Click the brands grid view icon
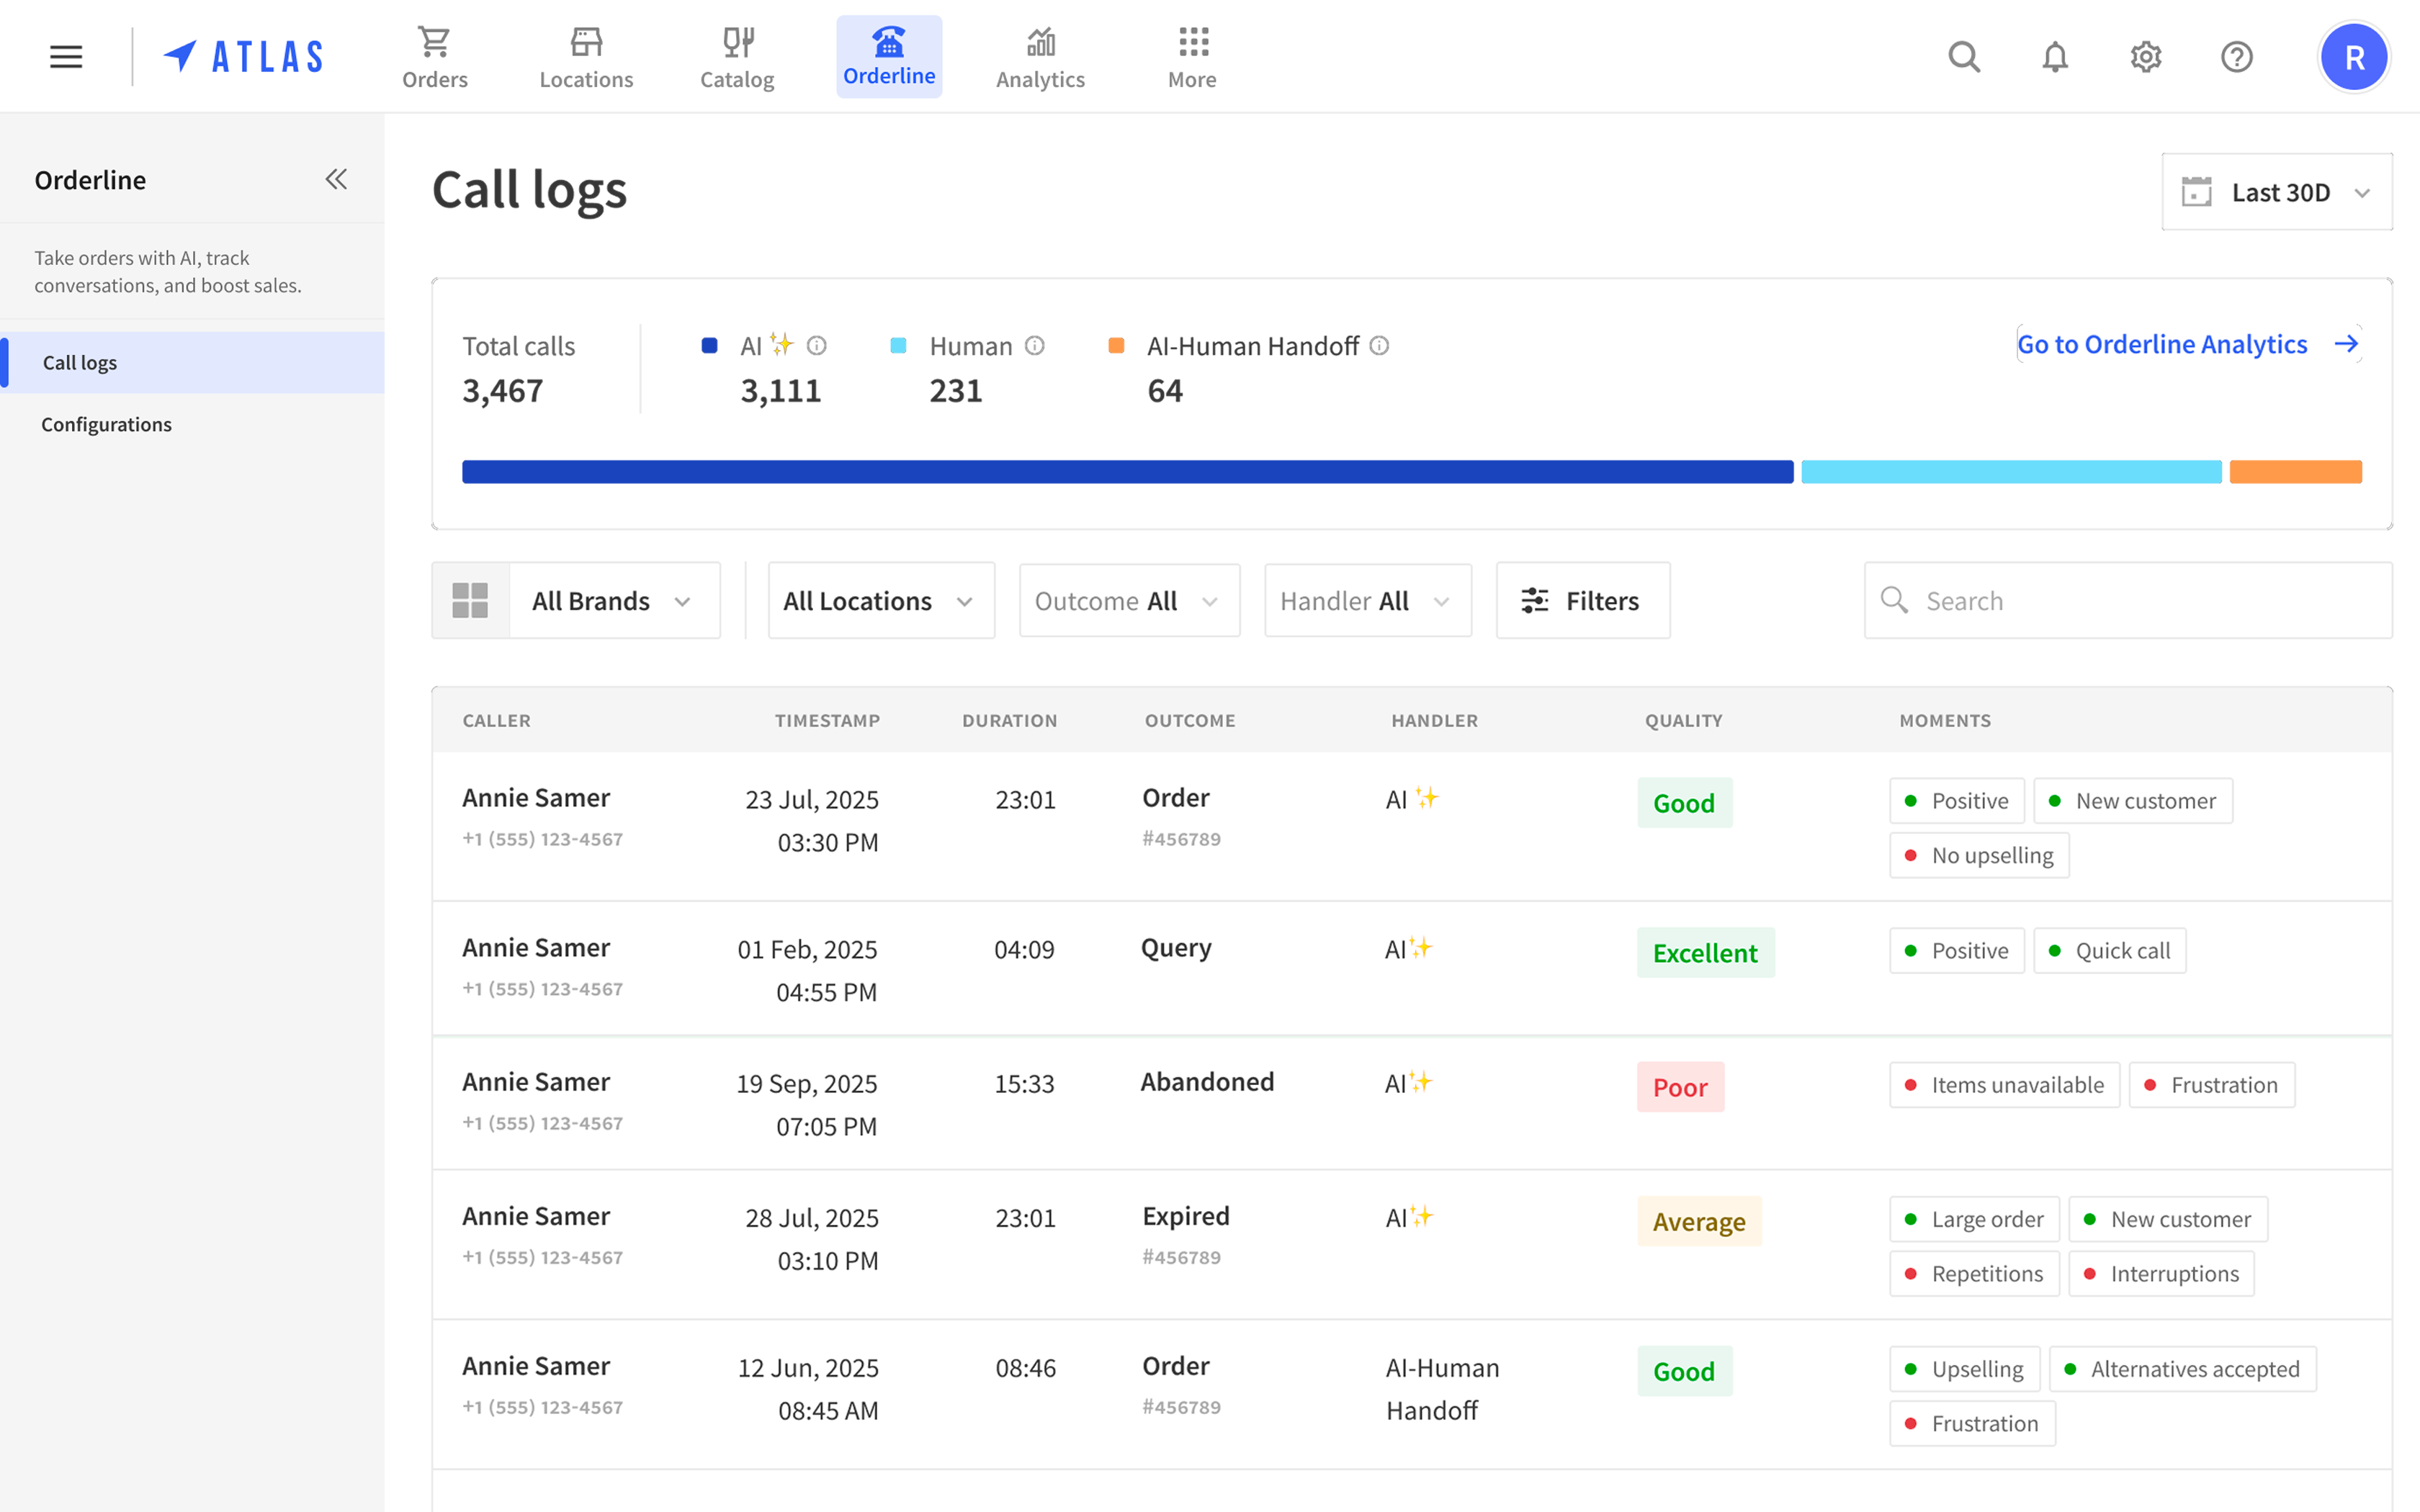2420x1512 pixels. (x=470, y=601)
